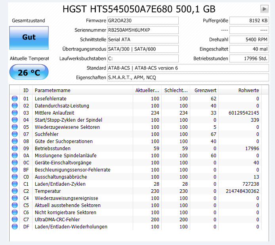Click threshold value 67 of Suchfehler

pos(214,134)
